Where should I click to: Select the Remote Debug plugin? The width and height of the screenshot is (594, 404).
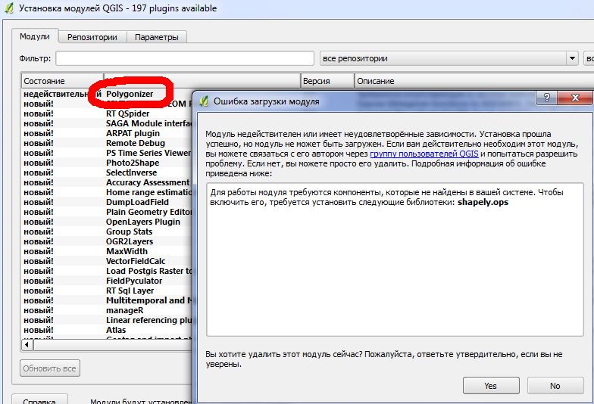(x=136, y=143)
